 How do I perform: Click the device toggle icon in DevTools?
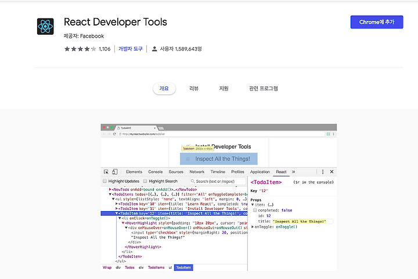coord(114,172)
